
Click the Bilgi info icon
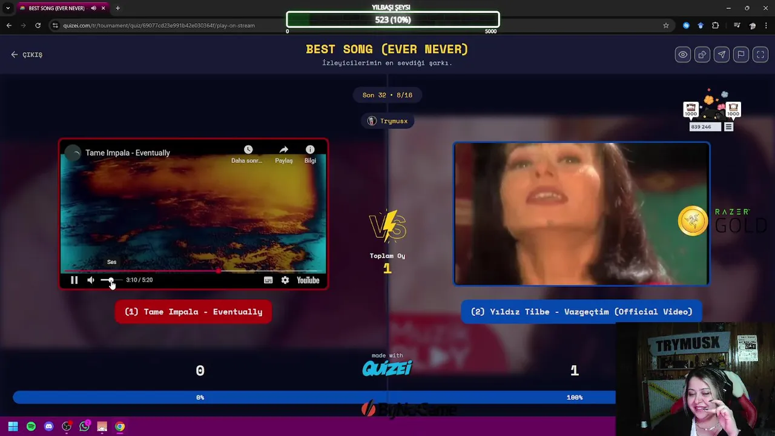[310, 150]
